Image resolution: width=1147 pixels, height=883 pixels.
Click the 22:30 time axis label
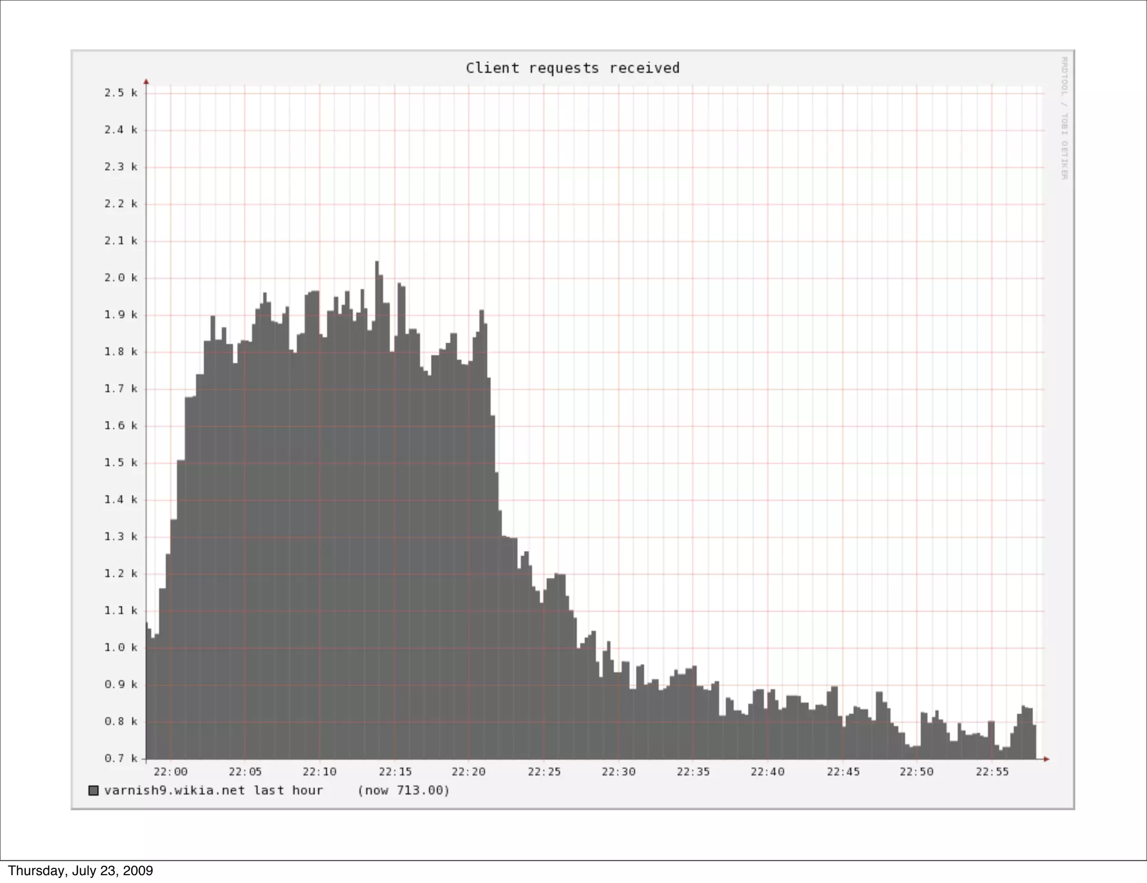[618, 772]
